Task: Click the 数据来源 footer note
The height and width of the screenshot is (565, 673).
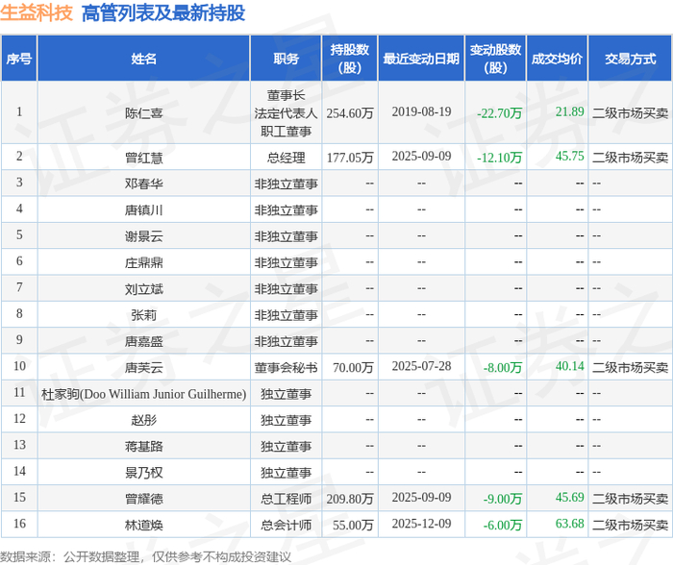Action: (x=145, y=557)
